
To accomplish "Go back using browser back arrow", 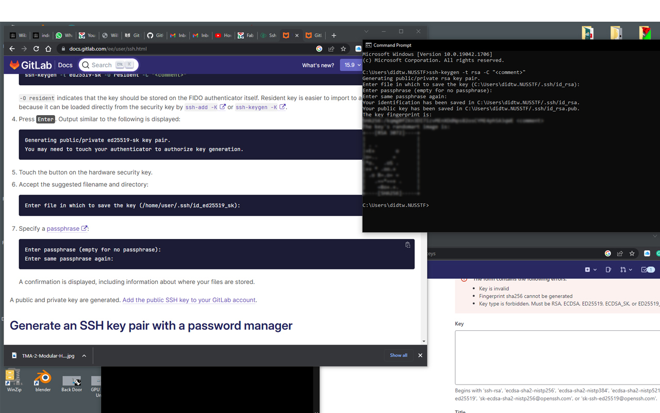I will [12, 49].
